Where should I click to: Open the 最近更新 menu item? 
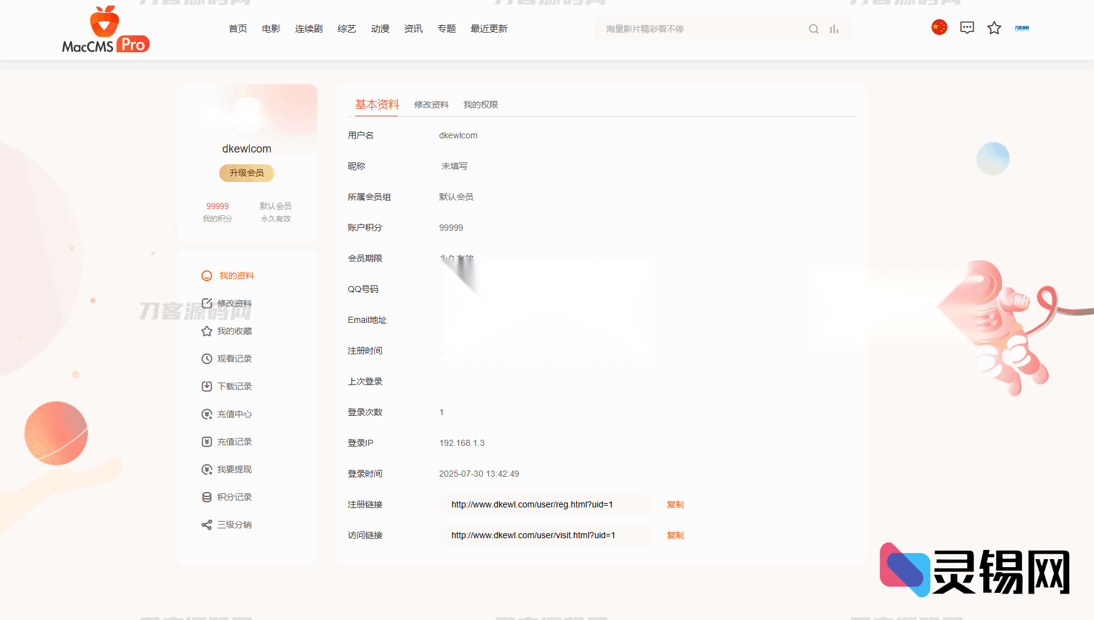(489, 28)
